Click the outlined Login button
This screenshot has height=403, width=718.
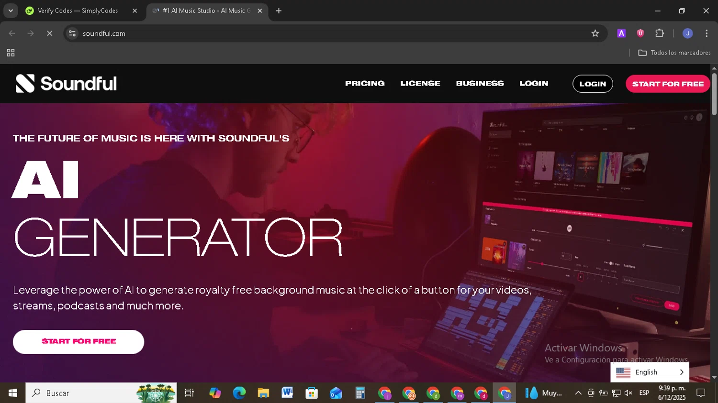tap(593, 84)
